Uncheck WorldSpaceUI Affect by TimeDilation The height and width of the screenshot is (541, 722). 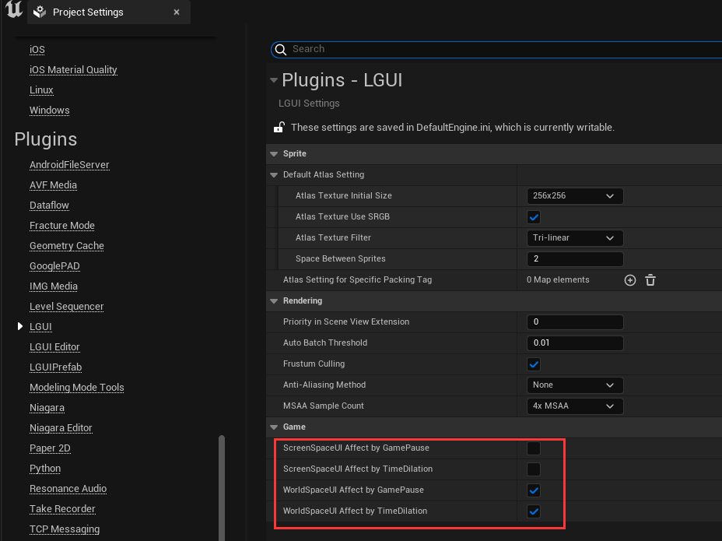point(534,511)
